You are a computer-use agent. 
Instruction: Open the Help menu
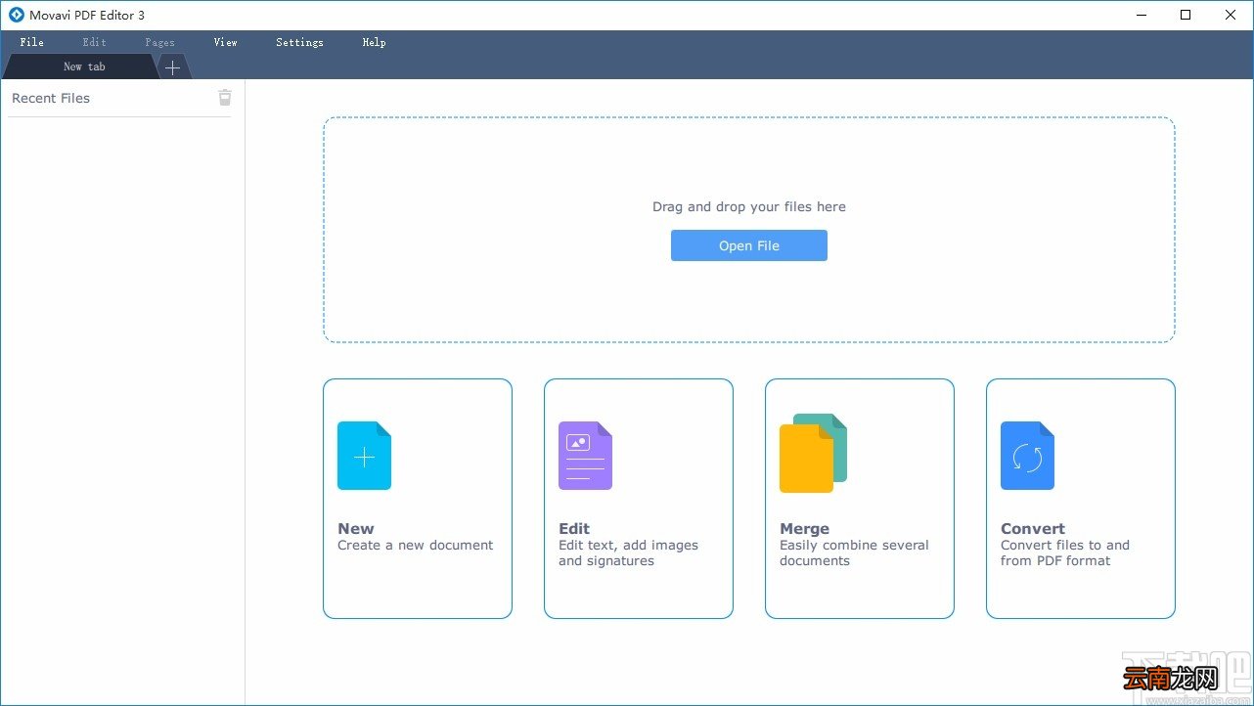point(374,42)
